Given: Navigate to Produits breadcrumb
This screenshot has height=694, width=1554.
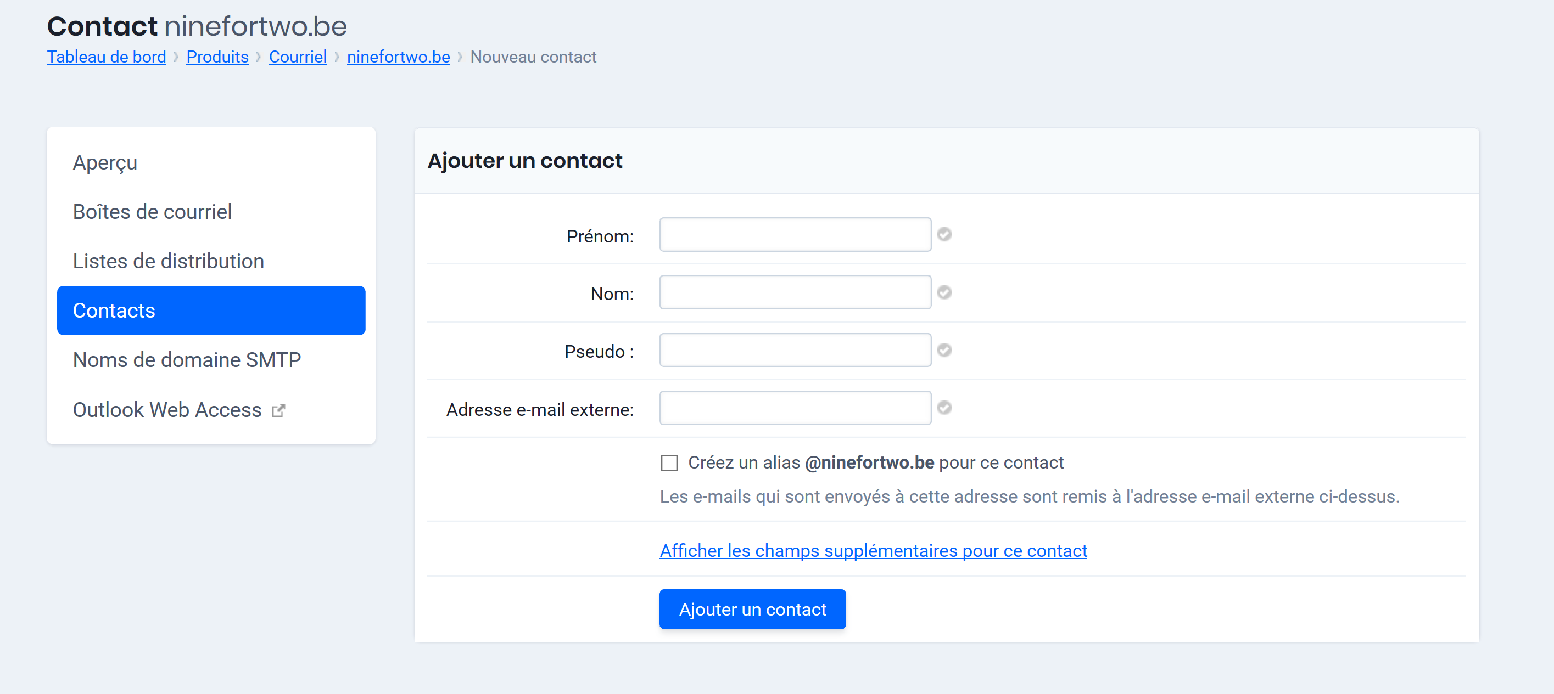Looking at the screenshot, I should (217, 57).
